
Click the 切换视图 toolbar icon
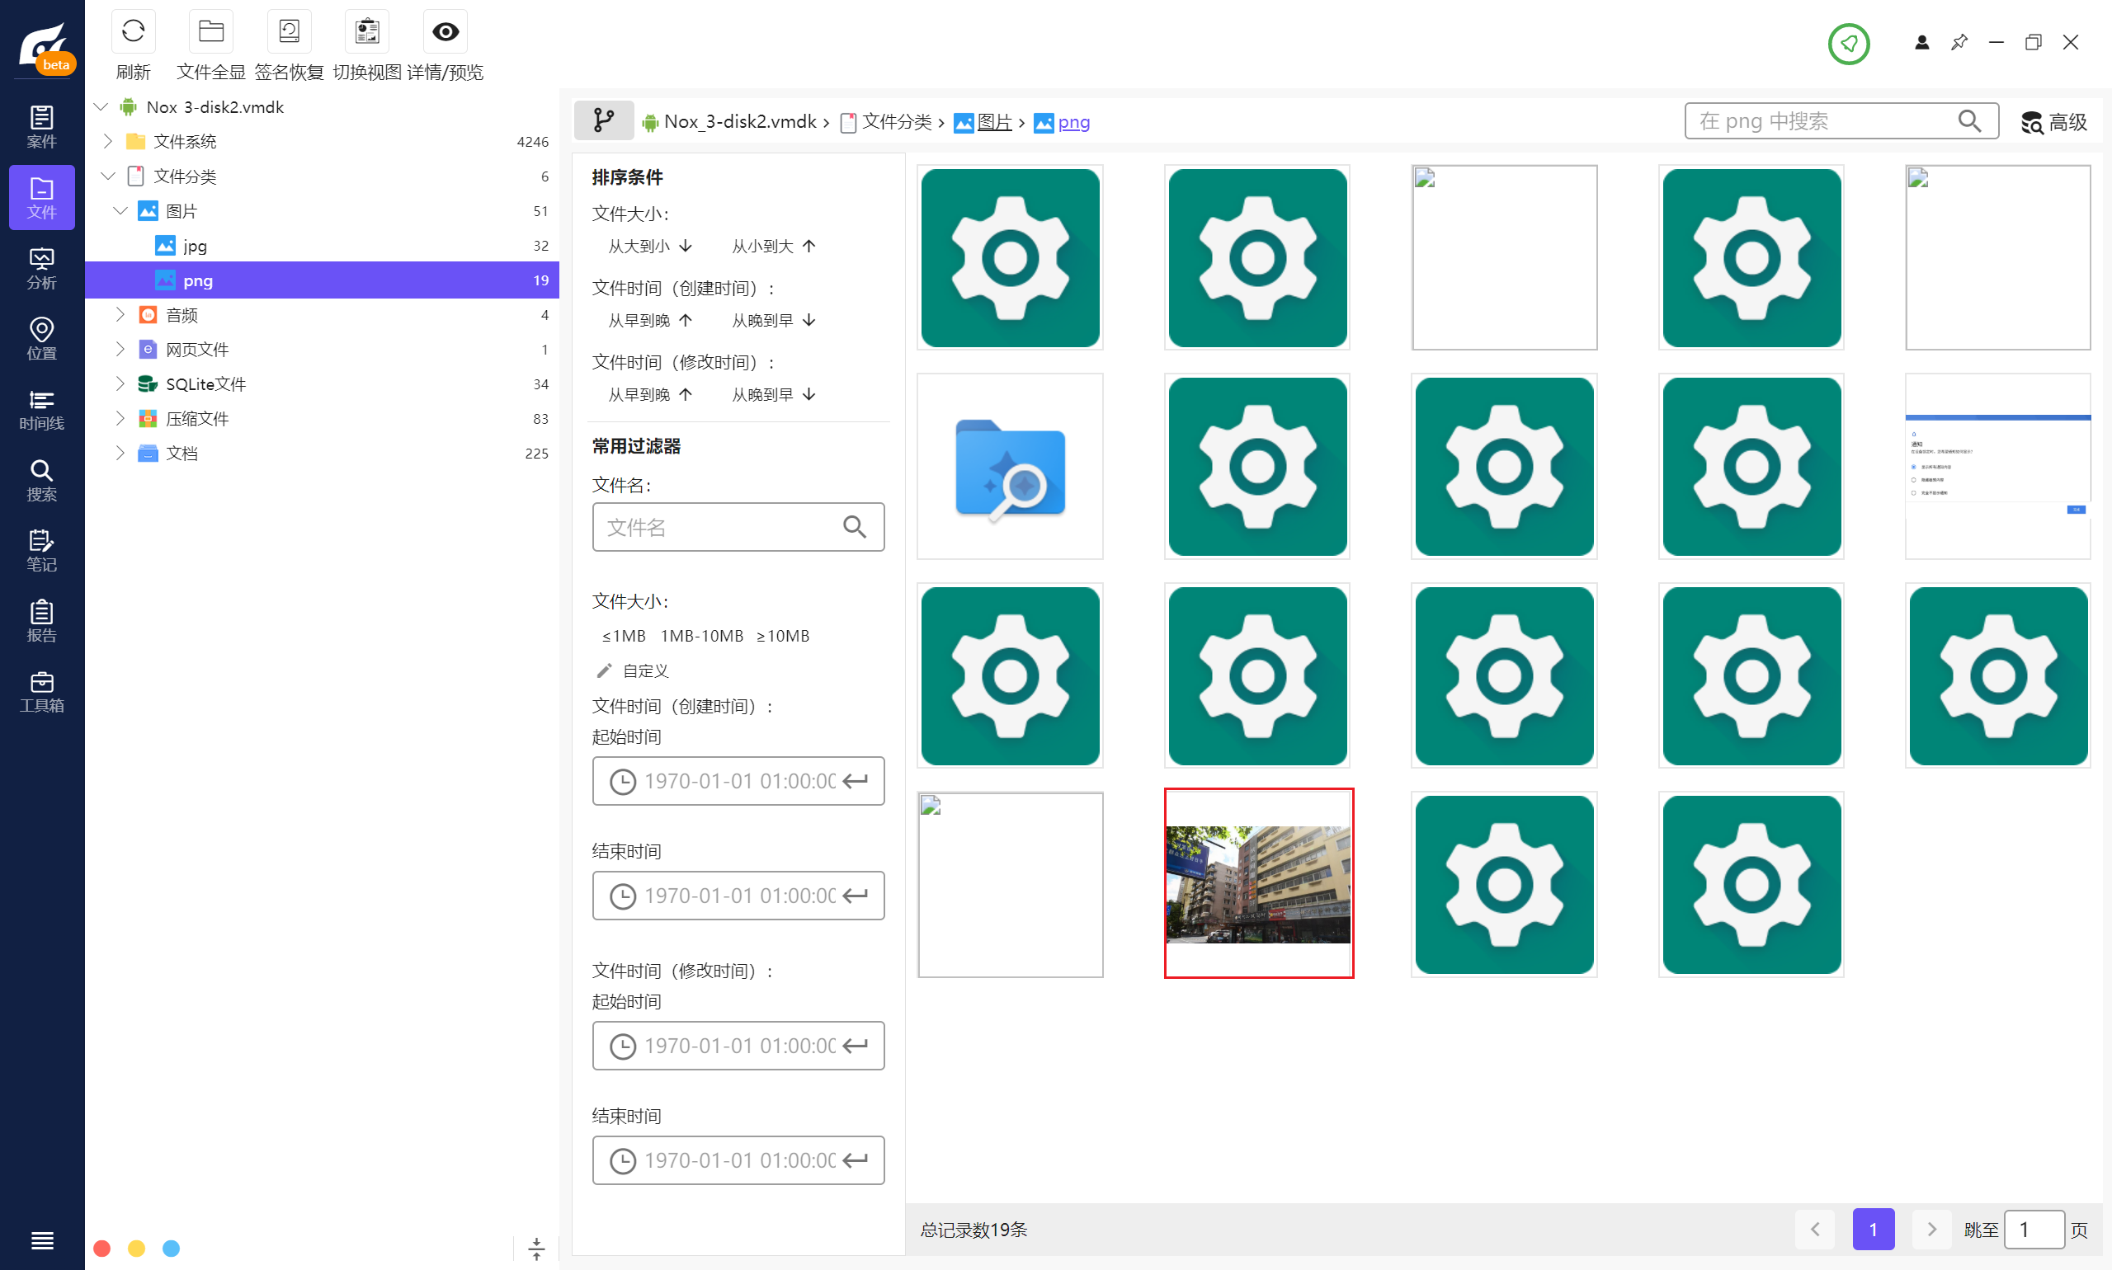pos(367,32)
